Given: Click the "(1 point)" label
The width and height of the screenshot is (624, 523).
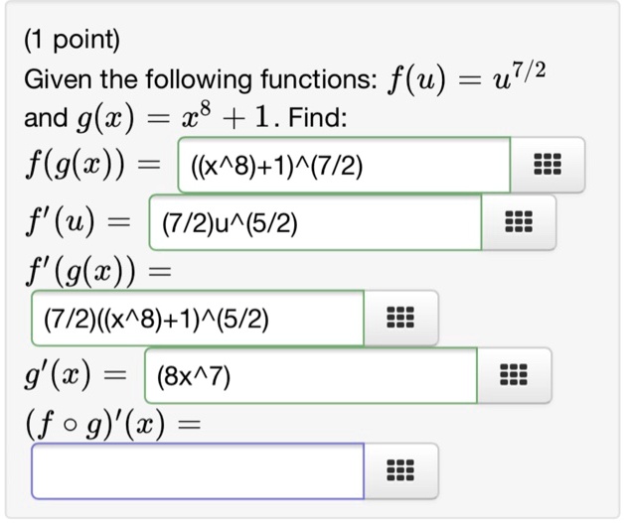Looking at the screenshot, I should (71, 41).
